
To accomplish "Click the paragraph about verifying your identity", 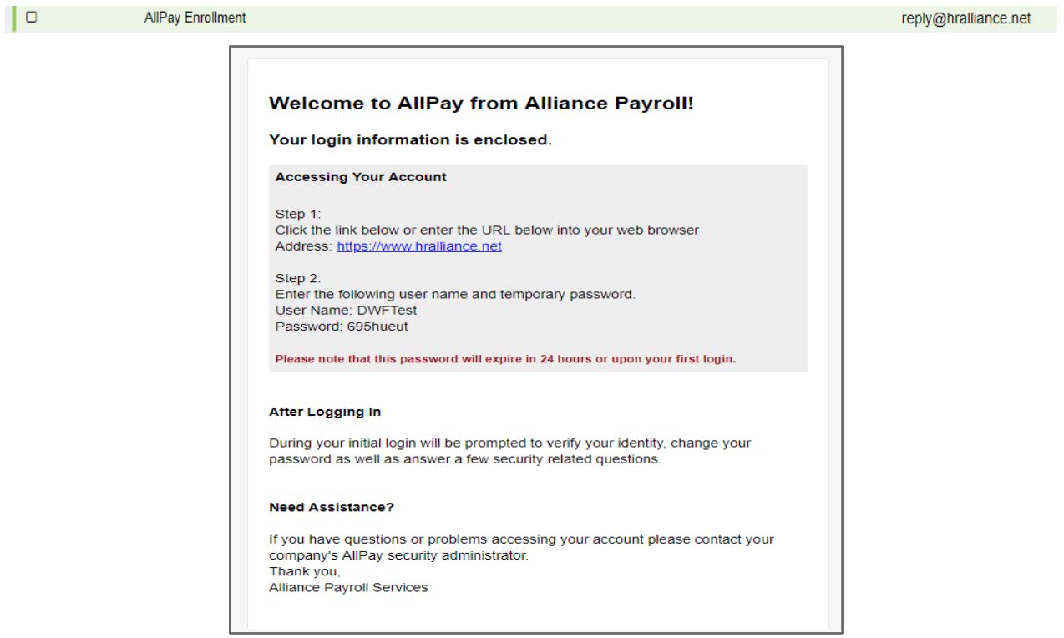I will 509,452.
